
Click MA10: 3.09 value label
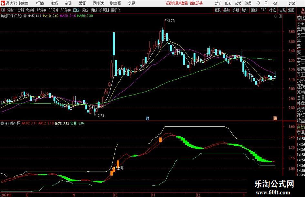click(x=51, y=16)
